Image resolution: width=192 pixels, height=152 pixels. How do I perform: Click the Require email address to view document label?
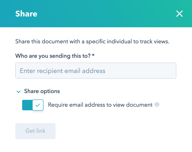[100, 105]
